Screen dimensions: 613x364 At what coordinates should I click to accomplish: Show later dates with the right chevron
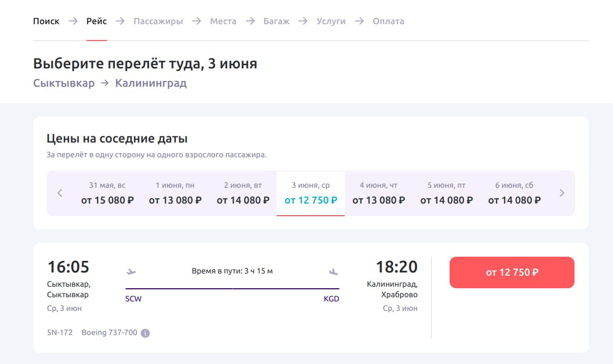point(562,193)
